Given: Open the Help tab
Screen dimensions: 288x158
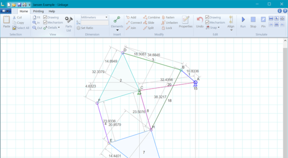Looking at the screenshot, I should [x=52, y=11].
